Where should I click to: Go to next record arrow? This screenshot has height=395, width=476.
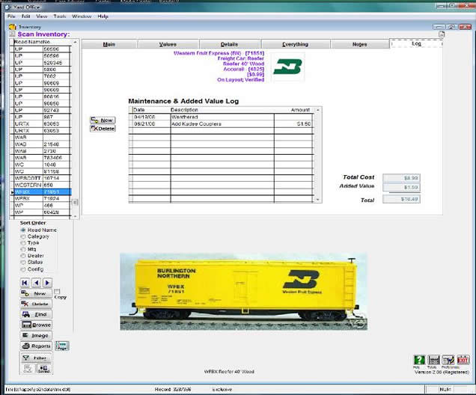(x=47, y=283)
